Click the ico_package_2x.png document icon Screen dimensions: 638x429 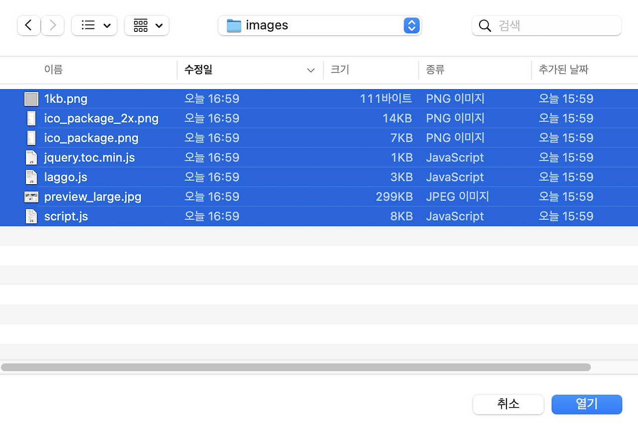(31, 118)
